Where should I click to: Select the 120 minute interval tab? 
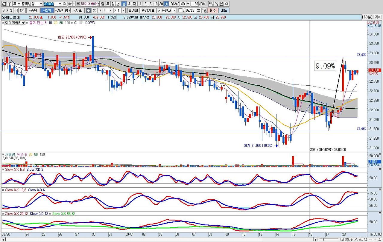coord(171,4)
